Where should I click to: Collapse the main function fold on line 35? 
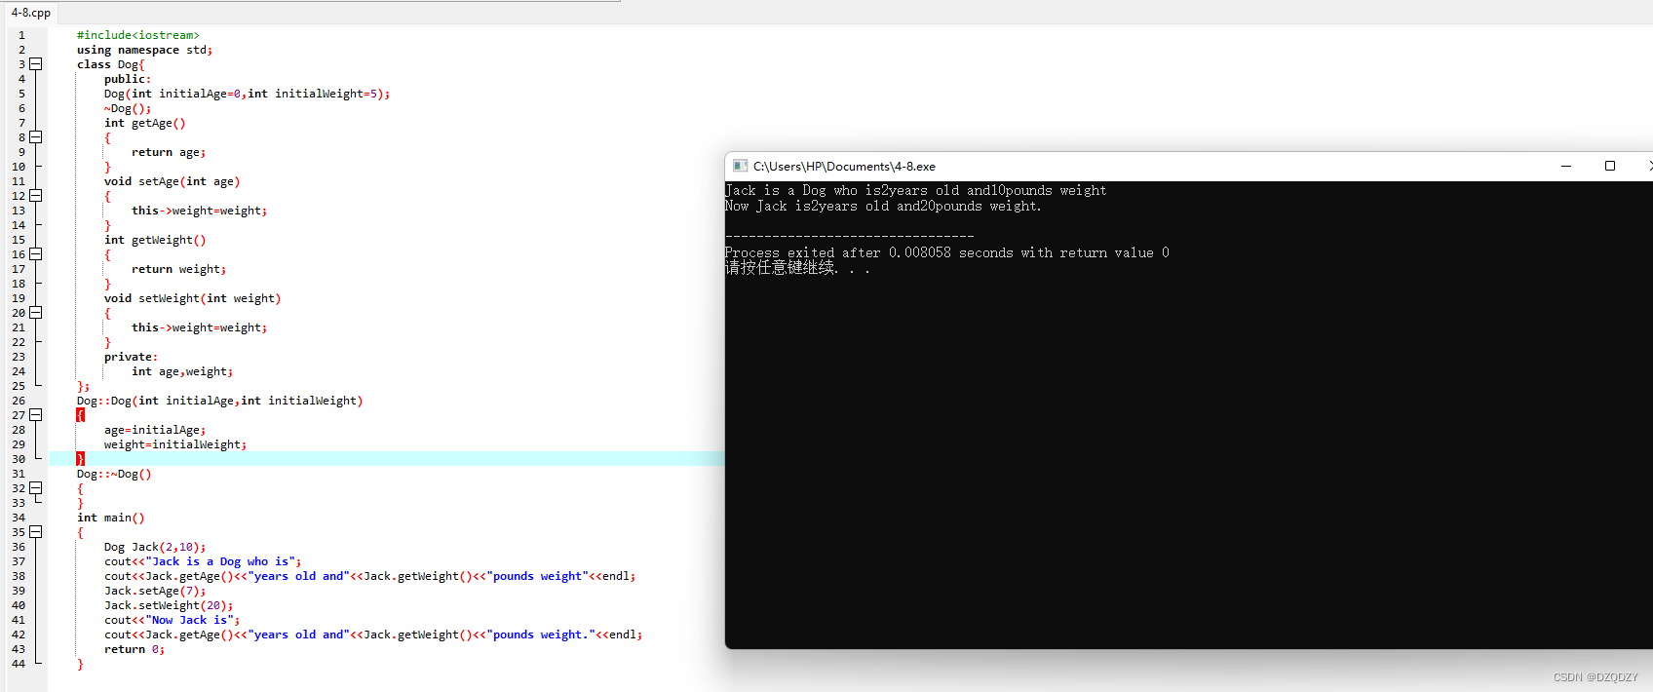[36, 532]
